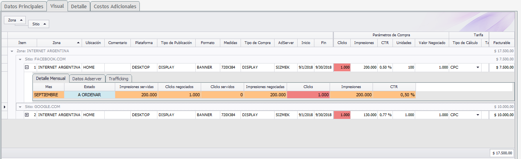Click the current row indicator arrow at left edge
This screenshot has height=159, width=521.
coord(5,107)
